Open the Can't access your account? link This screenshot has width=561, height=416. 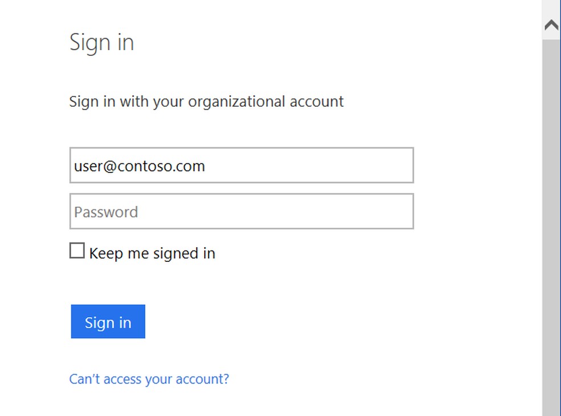tap(149, 379)
